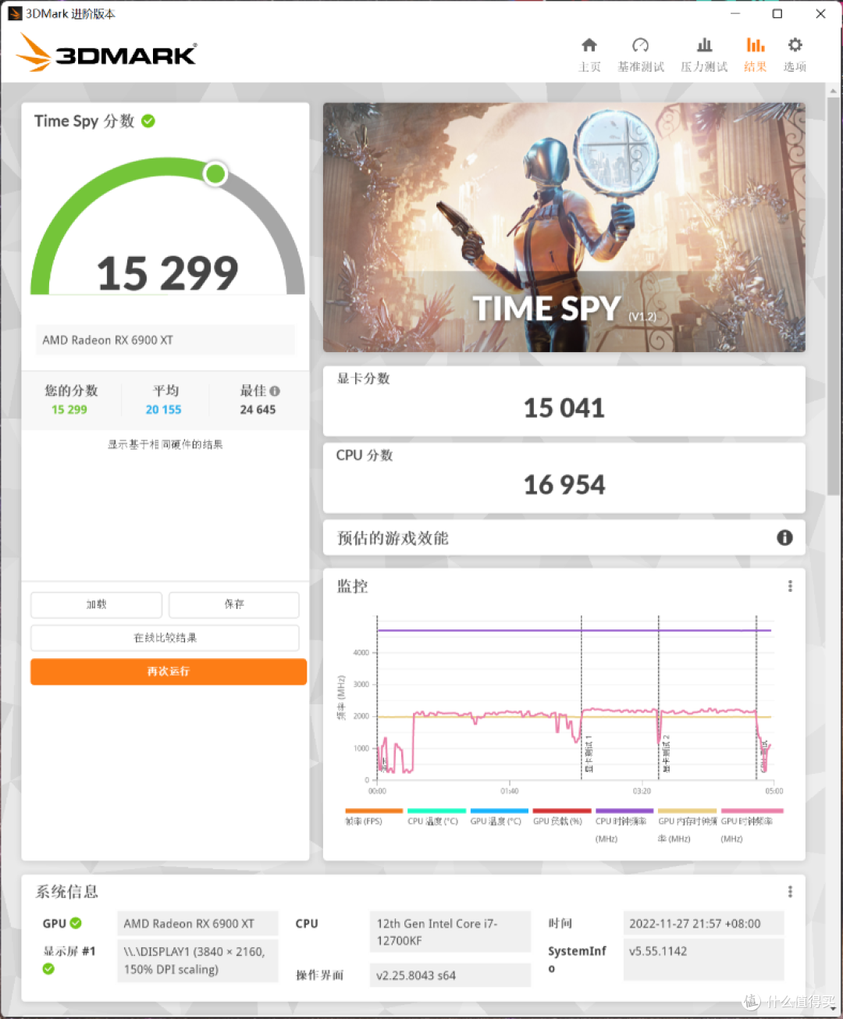The image size is (843, 1019).
Task: Click the graphics test 1 marker in the chart
Action: pos(589,752)
